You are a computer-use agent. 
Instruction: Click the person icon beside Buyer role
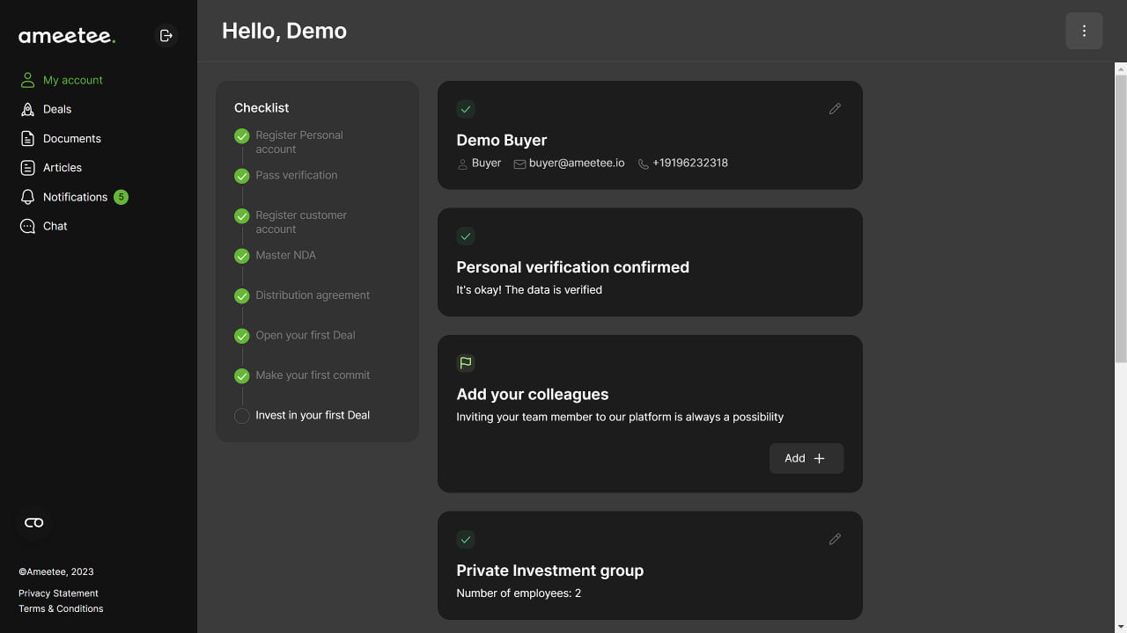click(462, 164)
